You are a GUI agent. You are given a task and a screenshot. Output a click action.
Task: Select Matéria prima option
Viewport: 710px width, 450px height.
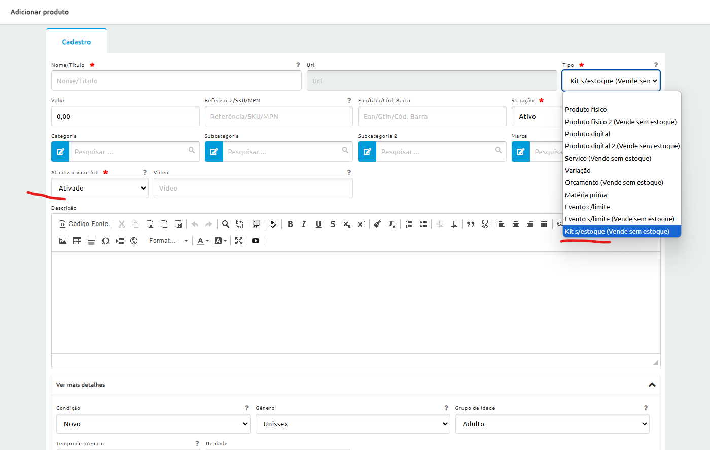coord(622,195)
